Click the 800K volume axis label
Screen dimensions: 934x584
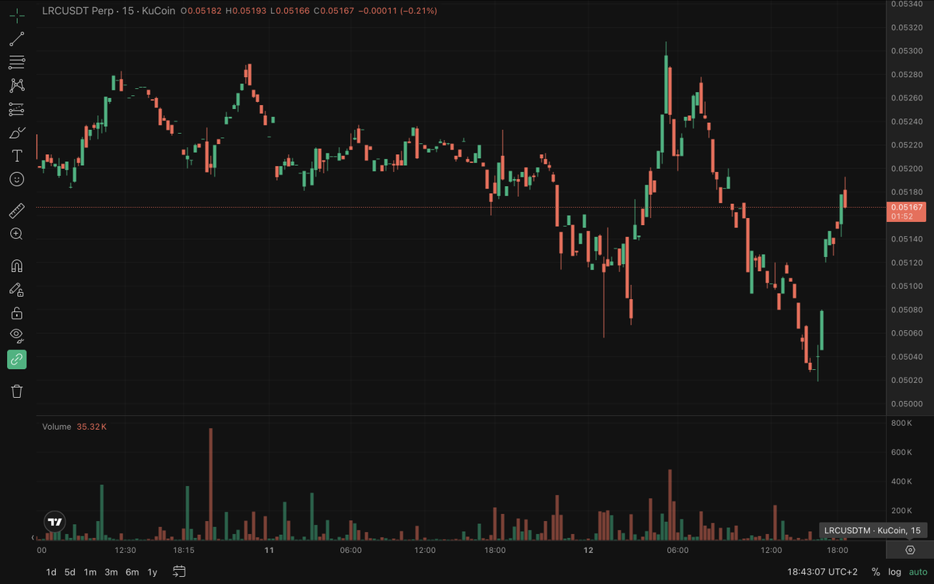(901, 423)
